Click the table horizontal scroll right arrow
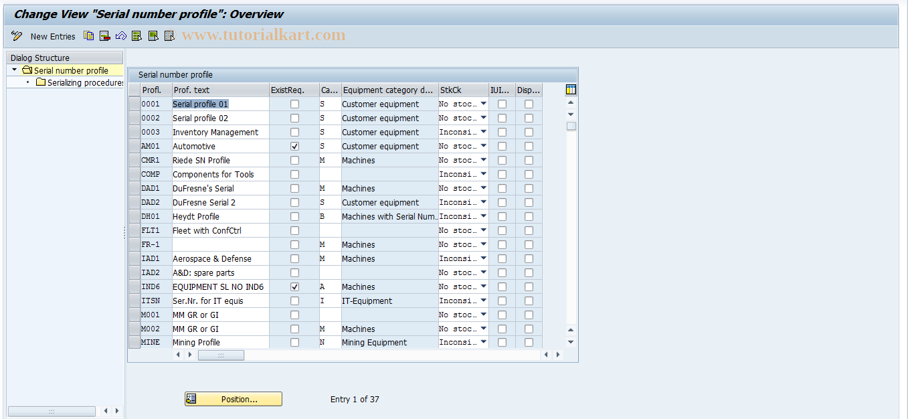 [x=558, y=355]
